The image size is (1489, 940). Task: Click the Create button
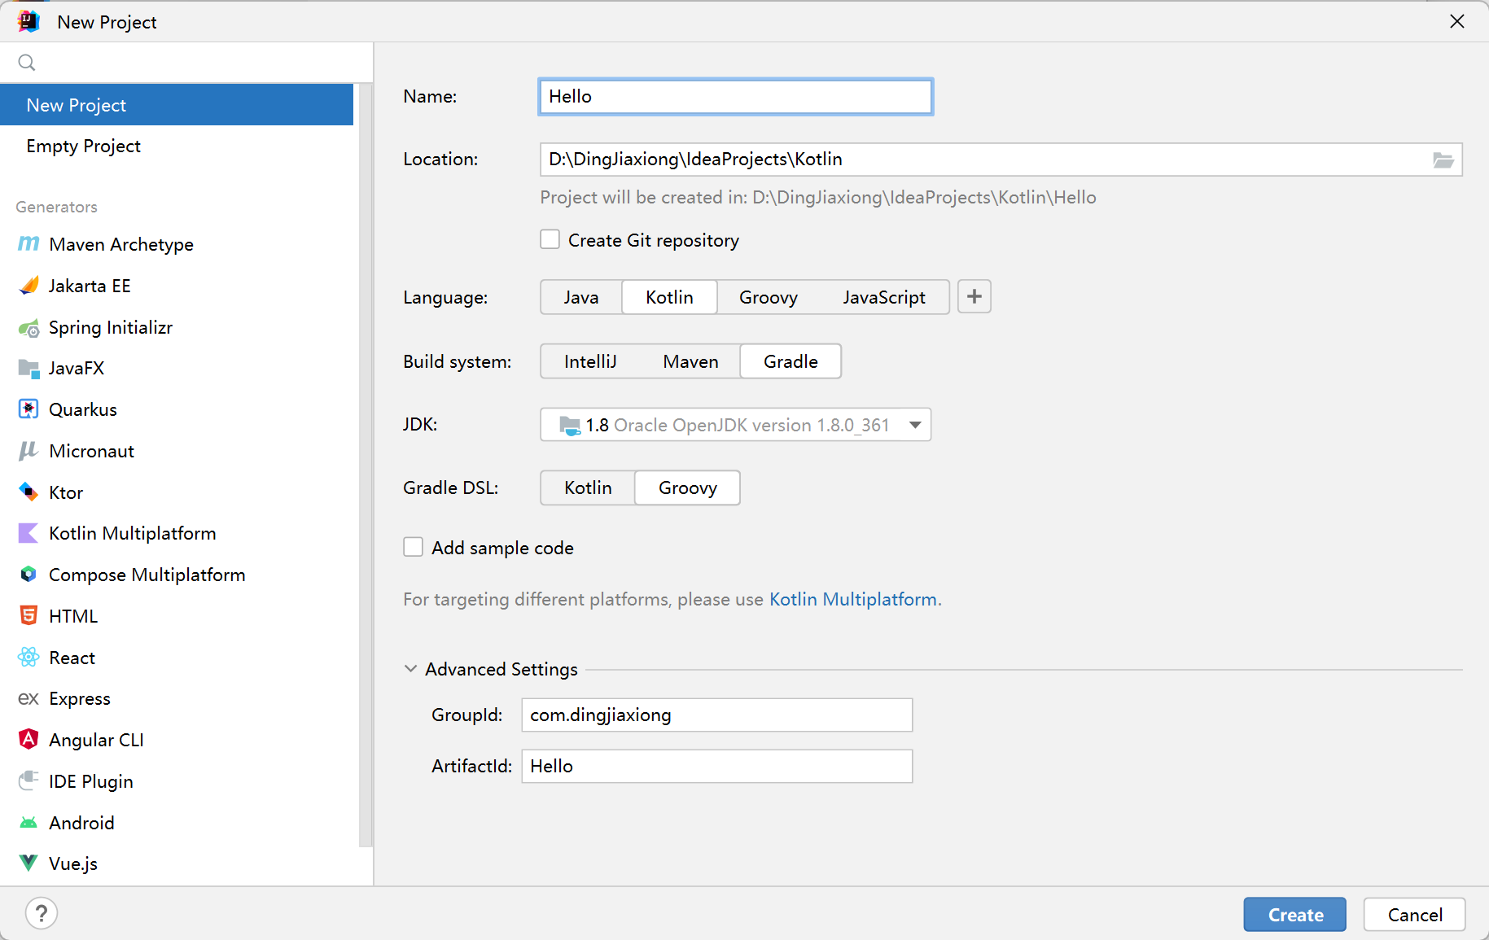tap(1295, 915)
